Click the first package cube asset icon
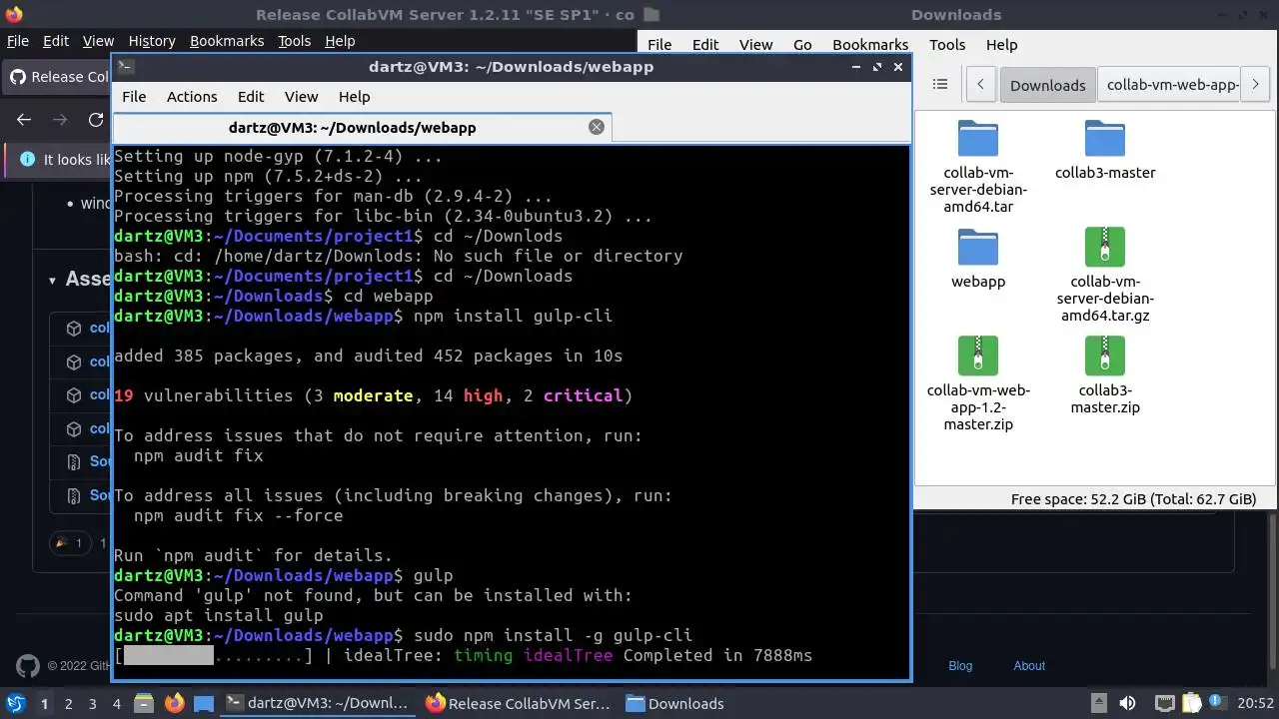The height and width of the screenshot is (719, 1279). click(x=73, y=329)
